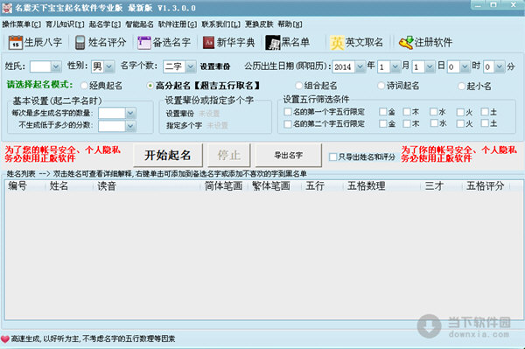Screen dimensions: 525x349
Task: Select 起小名 naming mode
Action: point(461,87)
